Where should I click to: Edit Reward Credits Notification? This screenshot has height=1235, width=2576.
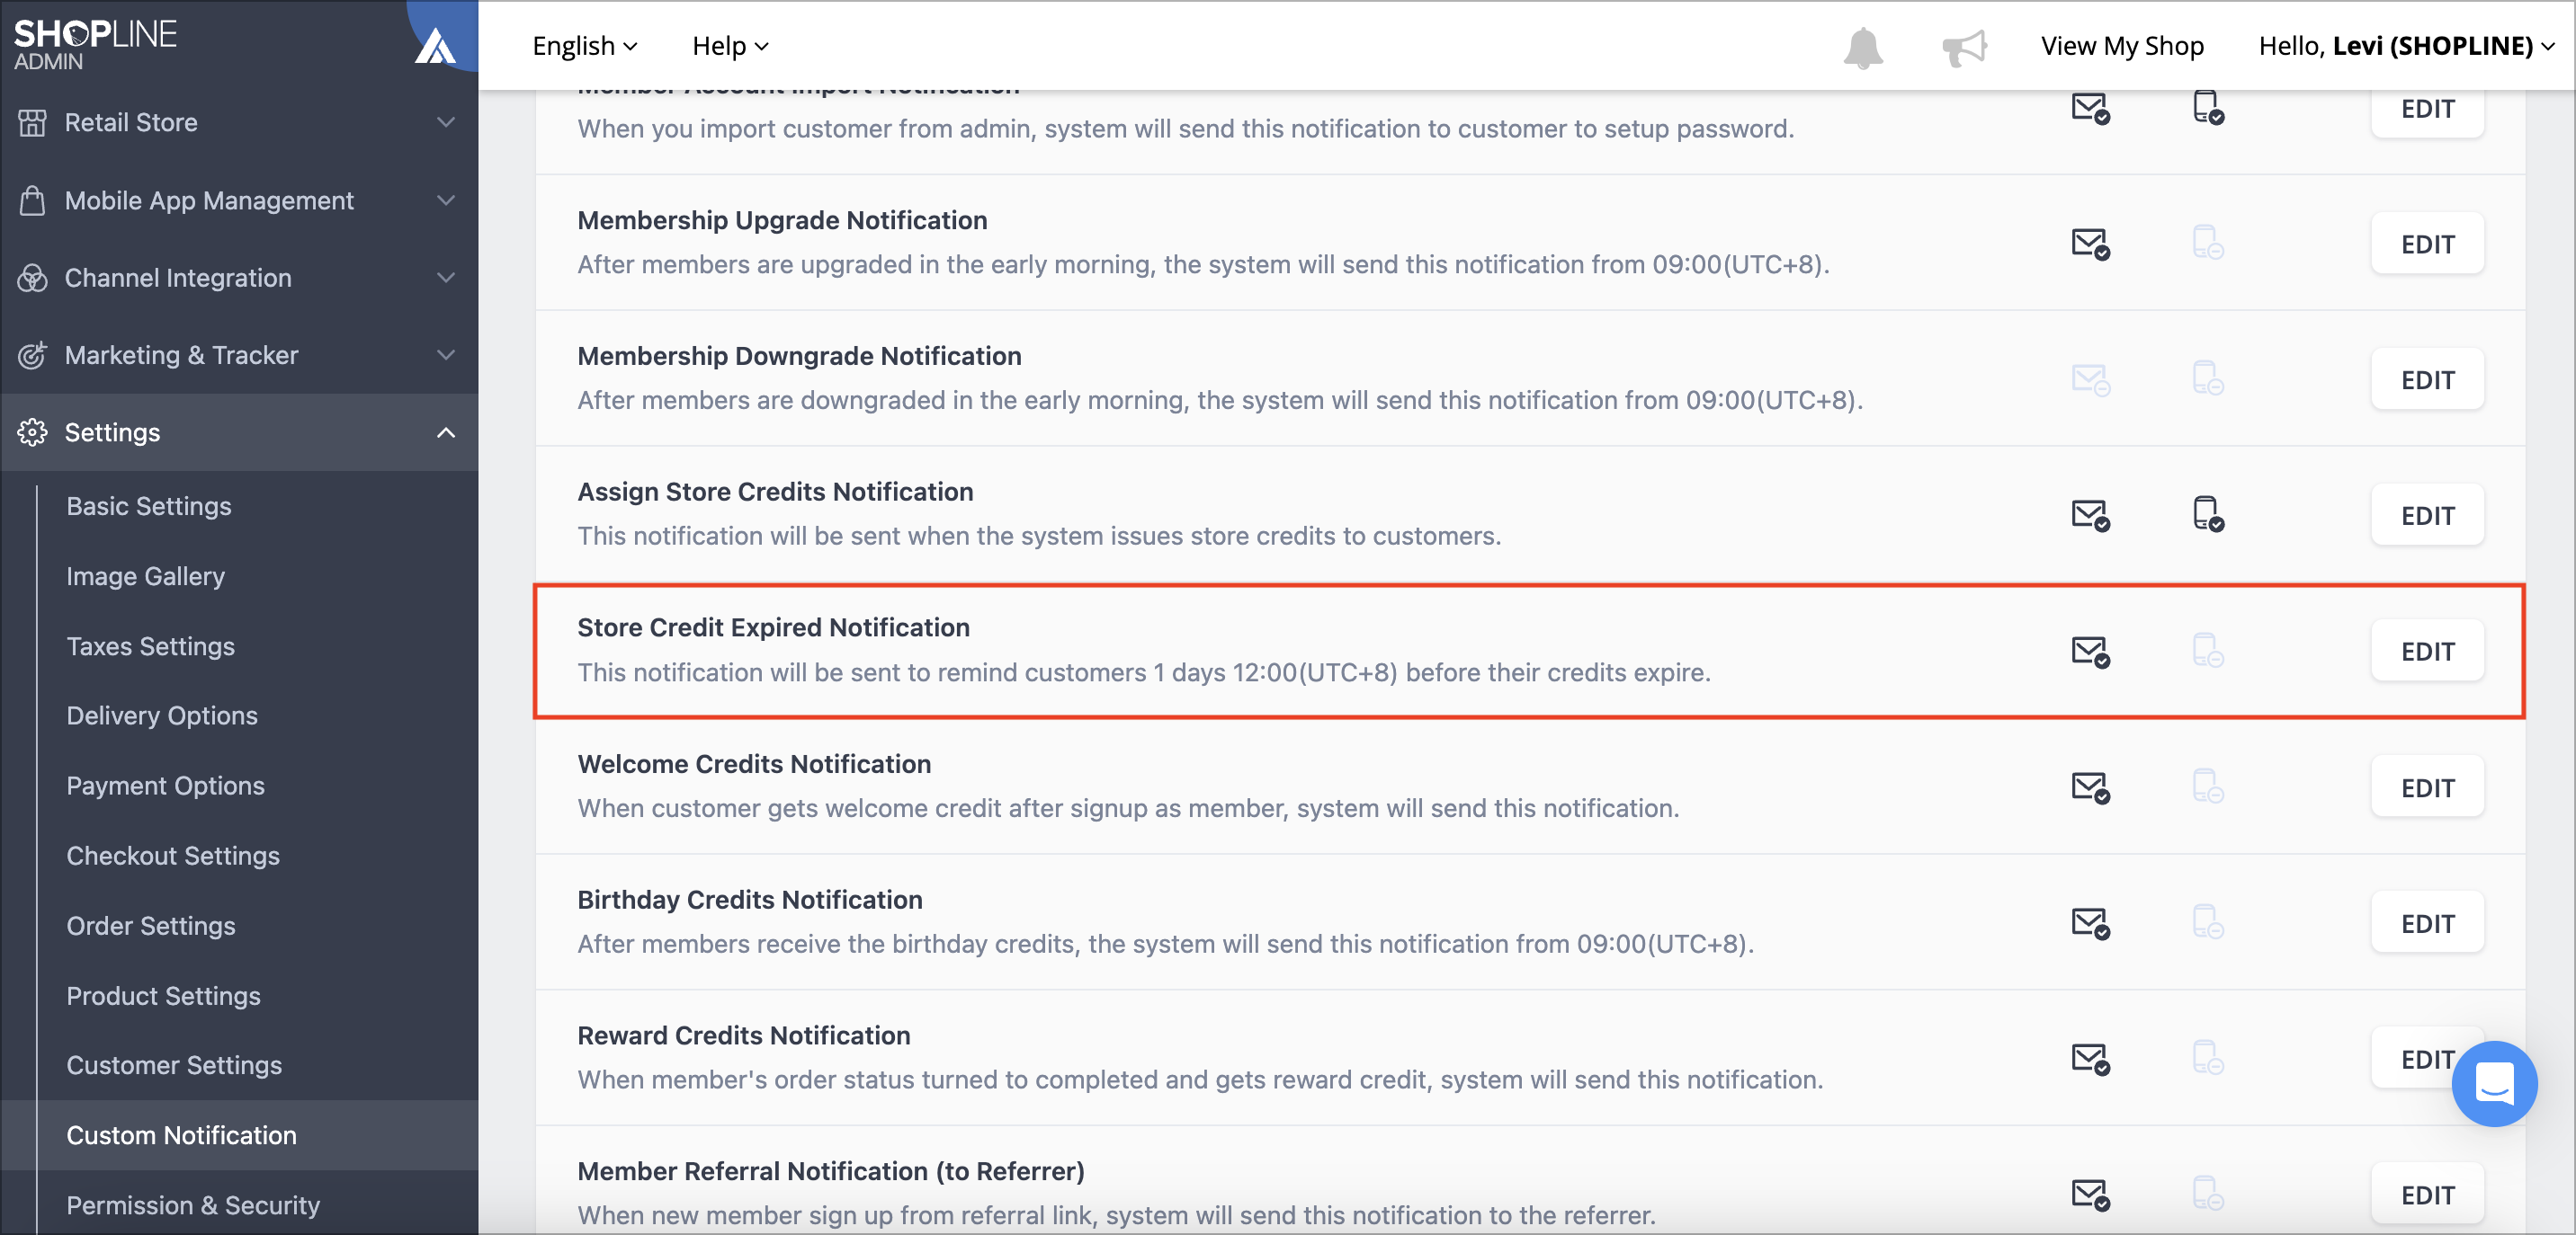(2427, 1059)
